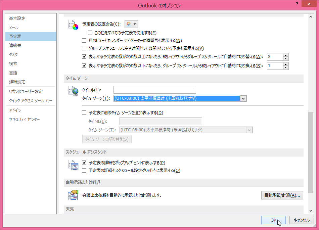Click the schedule assistant icon
319x230 pixels.
click(x=73, y=165)
